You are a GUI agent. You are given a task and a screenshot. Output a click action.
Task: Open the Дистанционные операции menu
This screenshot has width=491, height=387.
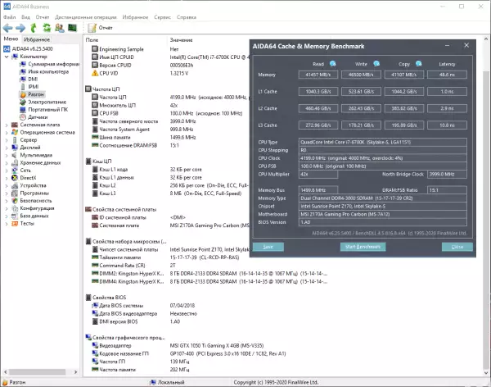85,17
